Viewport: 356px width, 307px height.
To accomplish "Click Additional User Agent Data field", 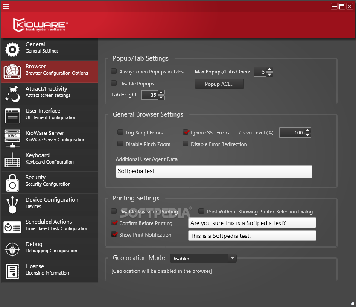I will [x=214, y=172].
